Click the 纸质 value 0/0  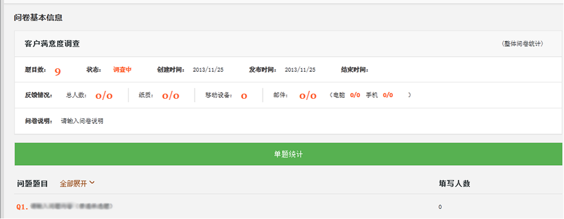[171, 95]
